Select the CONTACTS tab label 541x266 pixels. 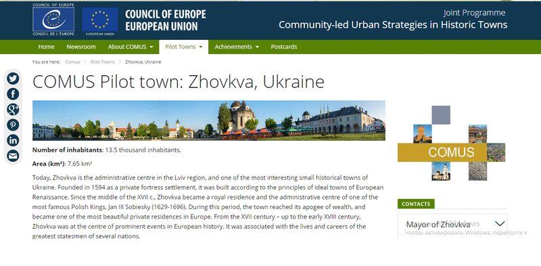click(x=416, y=204)
